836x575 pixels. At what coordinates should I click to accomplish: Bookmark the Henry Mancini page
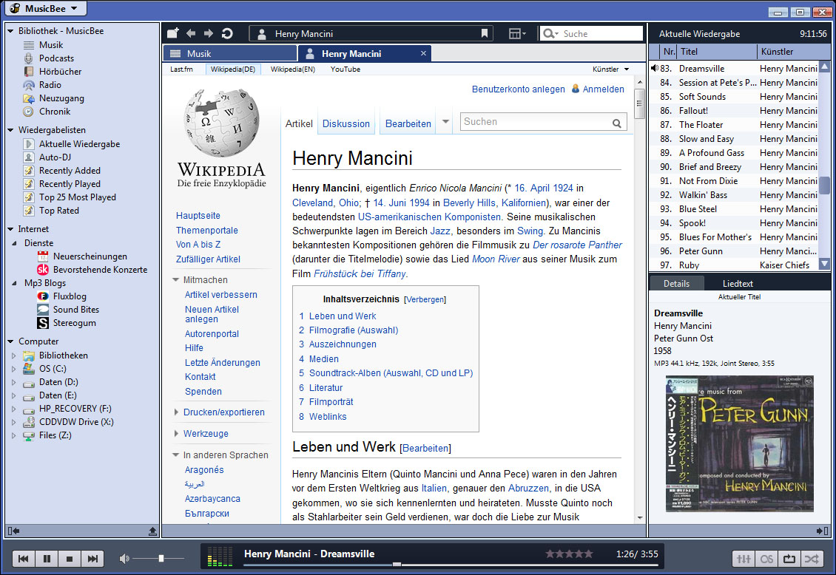(484, 33)
